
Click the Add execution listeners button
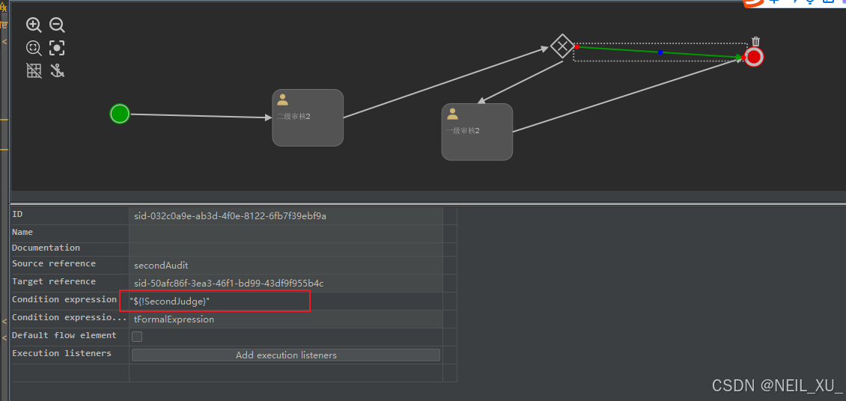point(285,355)
